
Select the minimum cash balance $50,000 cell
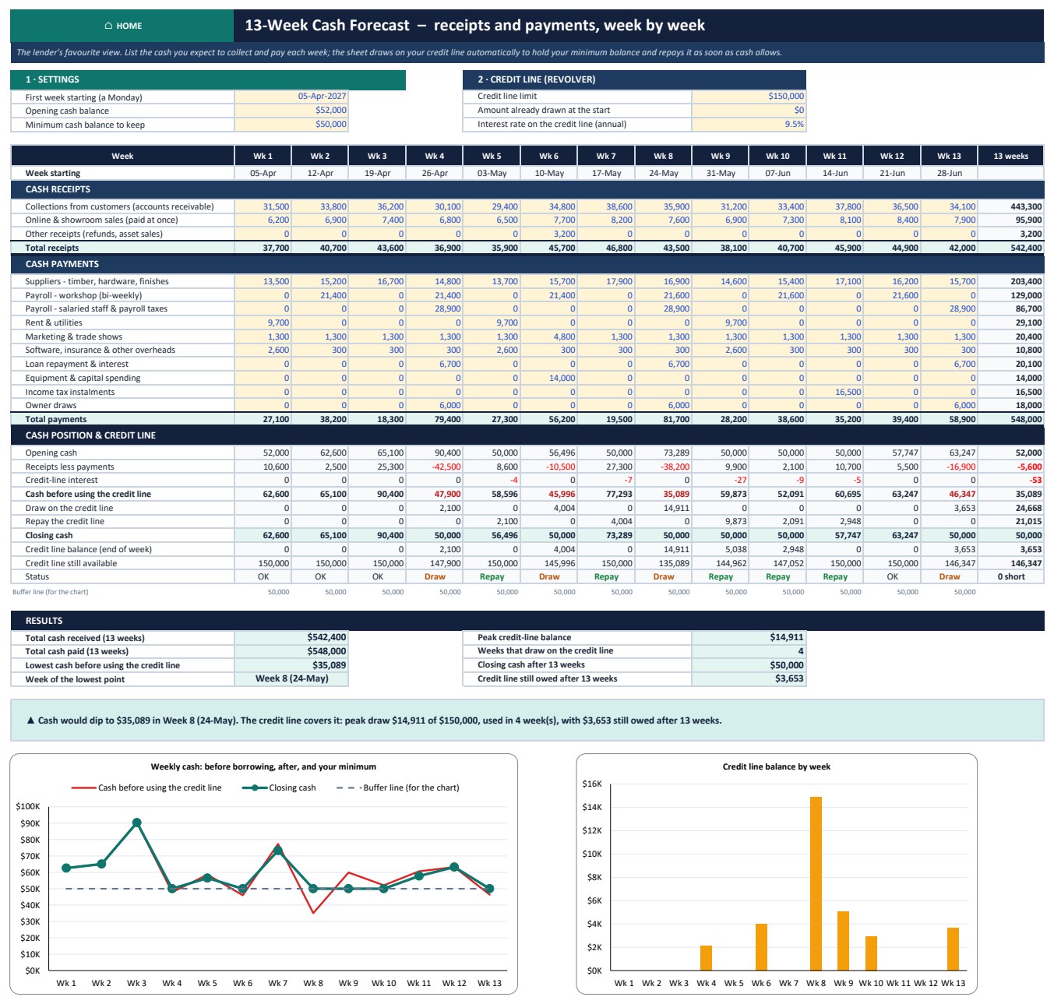tap(291, 125)
